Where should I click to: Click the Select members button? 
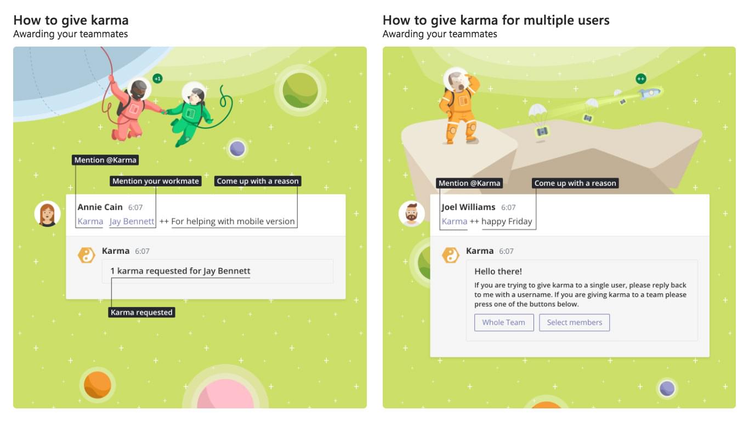point(575,322)
